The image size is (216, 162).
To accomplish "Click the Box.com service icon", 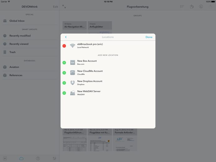I will [73, 62].
